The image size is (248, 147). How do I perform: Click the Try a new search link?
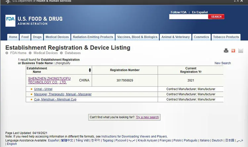(147, 117)
